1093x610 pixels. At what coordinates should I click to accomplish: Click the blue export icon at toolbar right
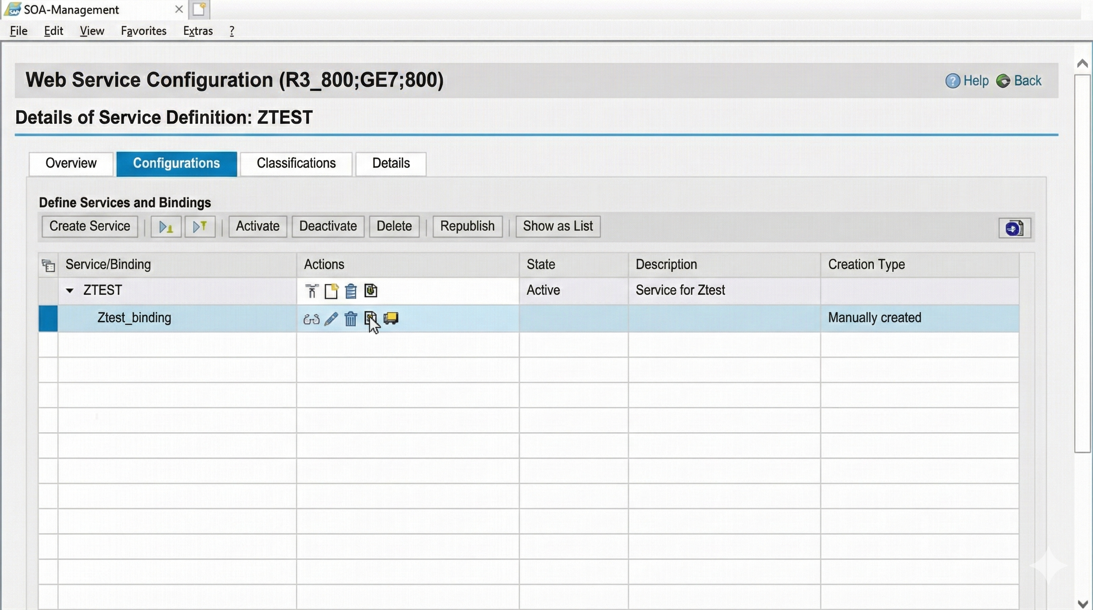point(1014,228)
